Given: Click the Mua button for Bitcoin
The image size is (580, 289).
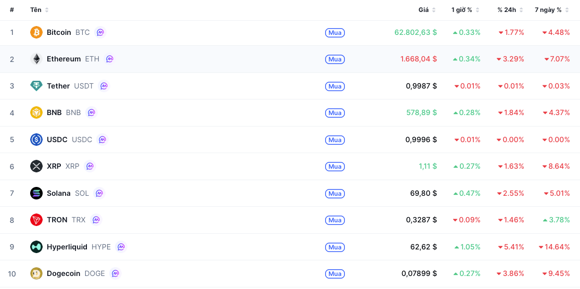Looking at the screenshot, I should [335, 33].
